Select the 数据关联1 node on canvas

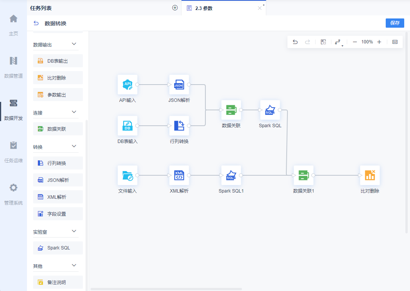point(304,175)
